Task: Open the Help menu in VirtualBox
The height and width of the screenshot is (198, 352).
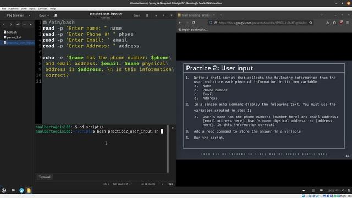Action: point(53,9)
